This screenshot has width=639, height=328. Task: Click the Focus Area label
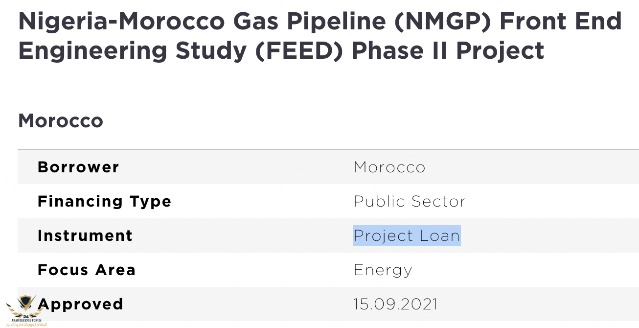(87, 270)
